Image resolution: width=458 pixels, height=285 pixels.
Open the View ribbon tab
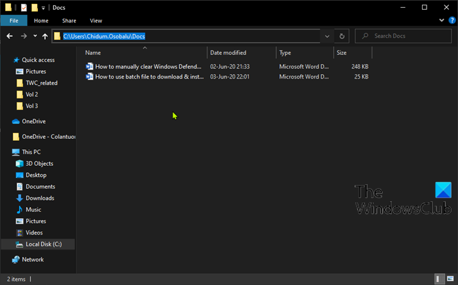pyautogui.click(x=96, y=21)
